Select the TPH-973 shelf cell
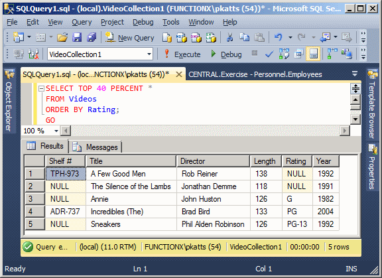The image size is (382, 278). (x=66, y=174)
